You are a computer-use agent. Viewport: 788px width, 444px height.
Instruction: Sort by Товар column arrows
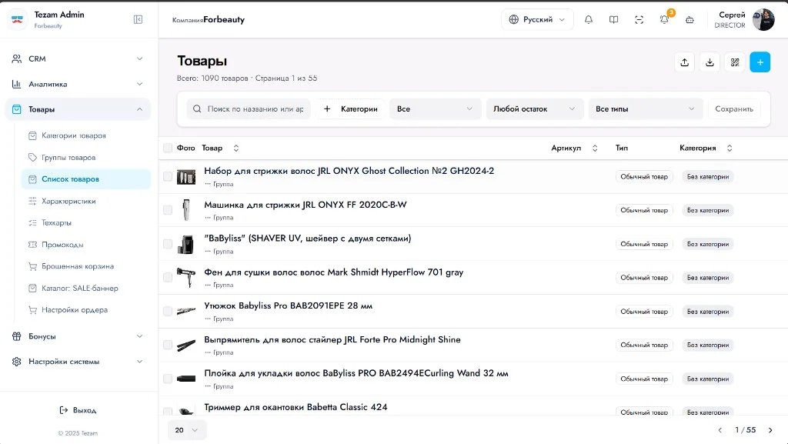235,149
